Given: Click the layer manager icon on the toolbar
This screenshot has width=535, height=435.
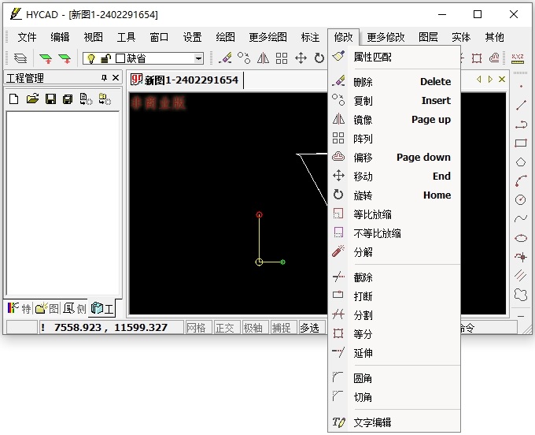Looking at the screenshot, I should point(20,58).
